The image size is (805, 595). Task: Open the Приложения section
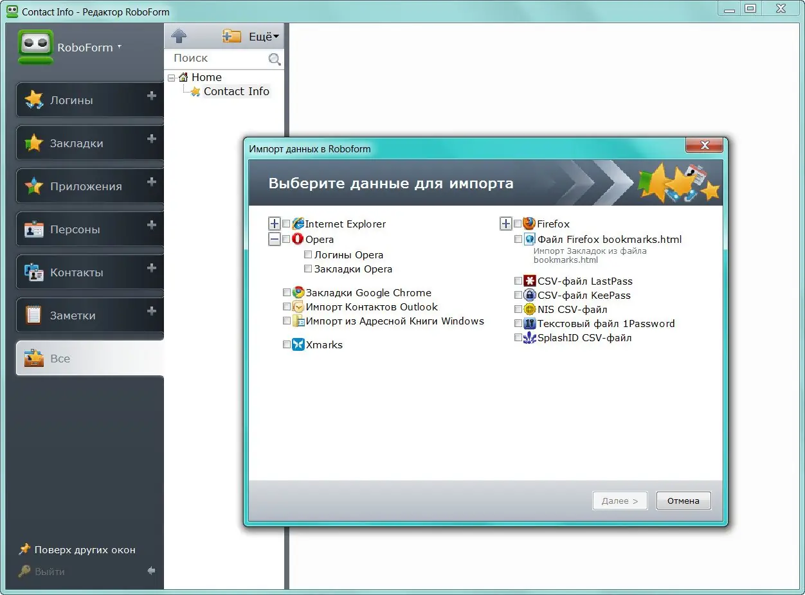click(x=90, y=186)
